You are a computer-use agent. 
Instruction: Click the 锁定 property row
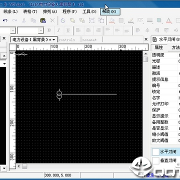[x=165, y=92]
